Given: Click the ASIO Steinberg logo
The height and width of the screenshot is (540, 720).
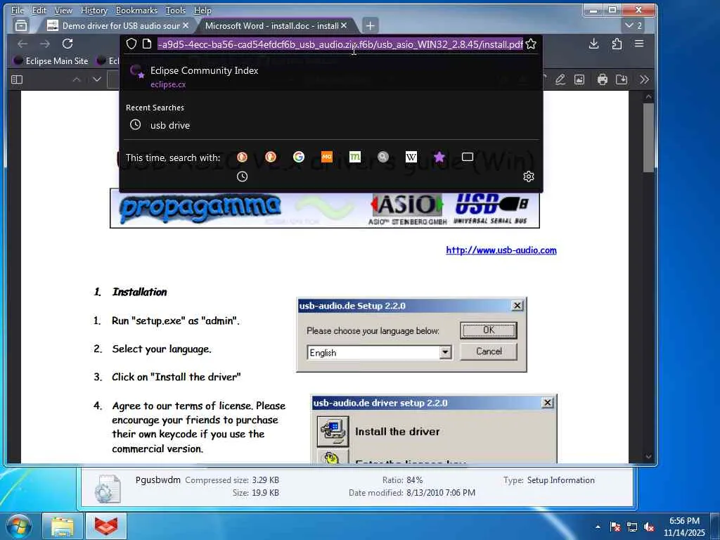Looking at the screenshot, I should click(407, 210).
